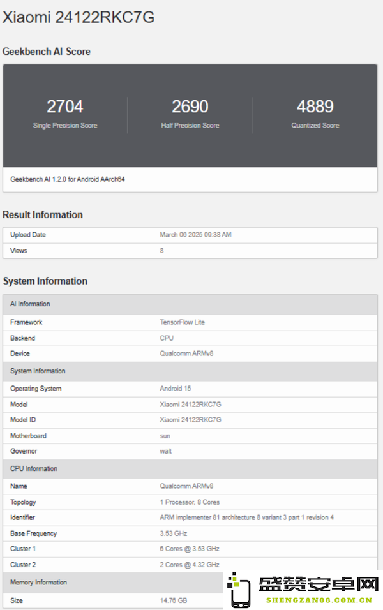Click the 2704 single precision score

(65, 107)
